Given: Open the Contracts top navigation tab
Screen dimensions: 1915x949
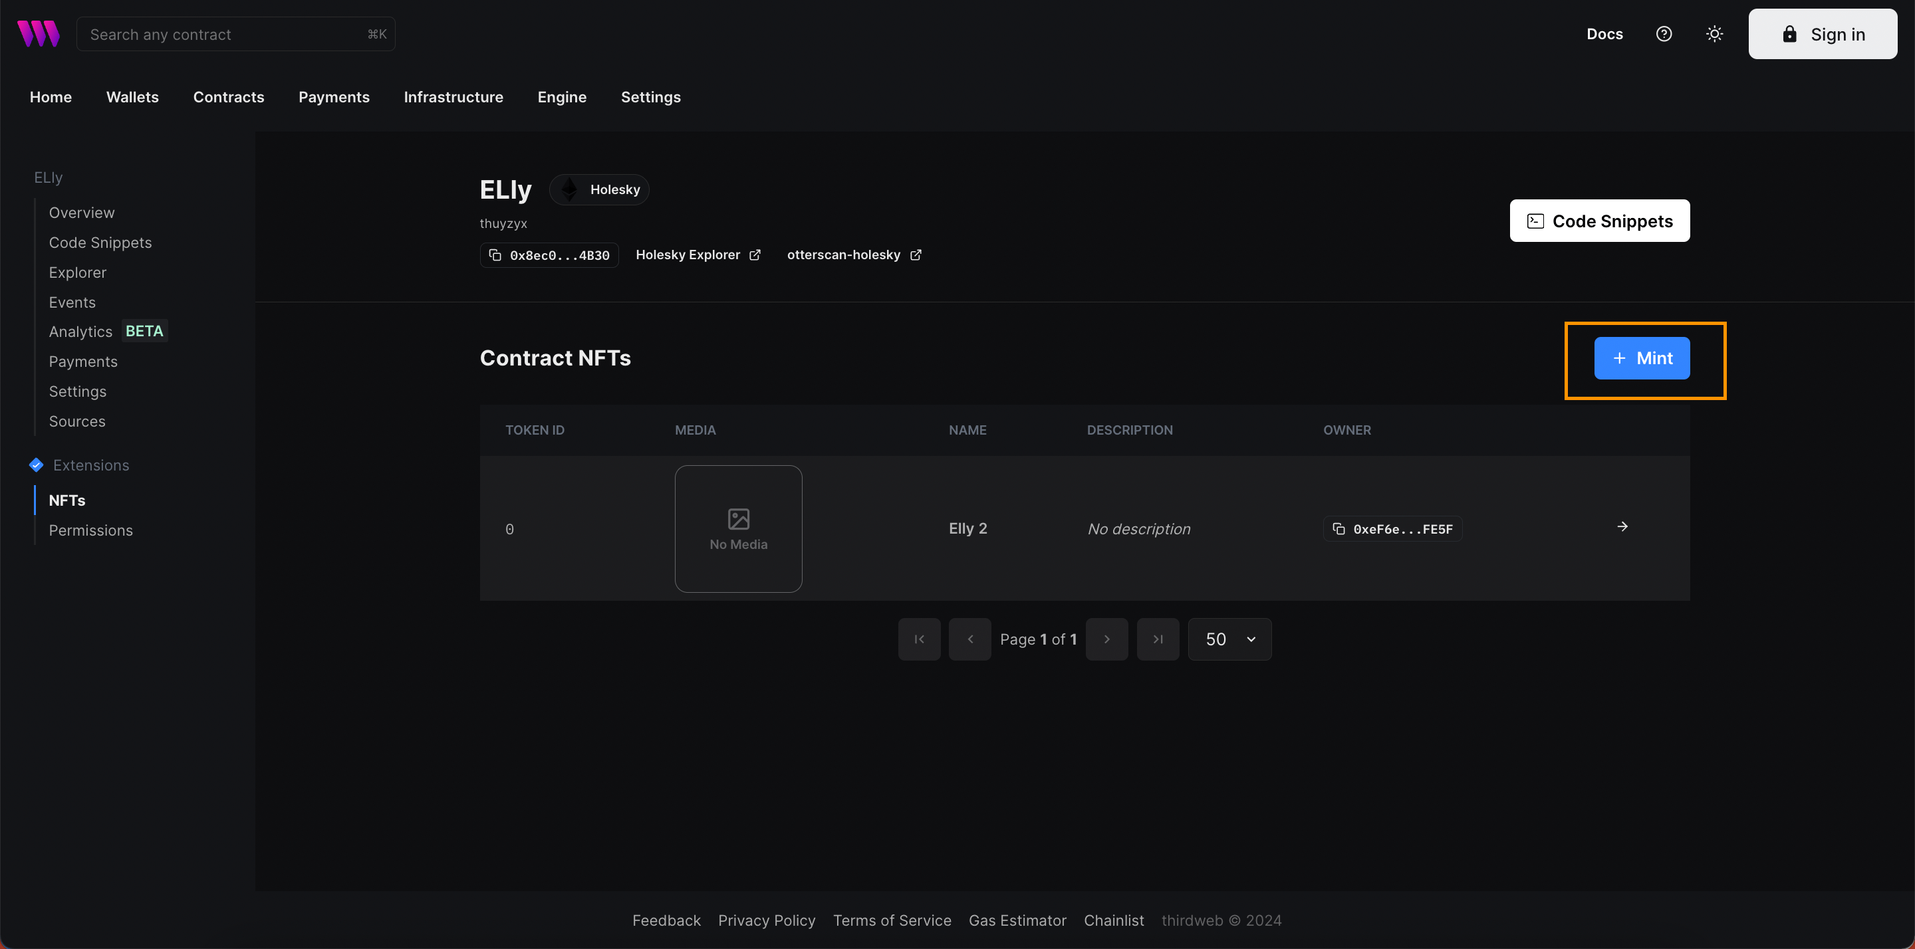Looking at the screenshot, I should 228,97.
